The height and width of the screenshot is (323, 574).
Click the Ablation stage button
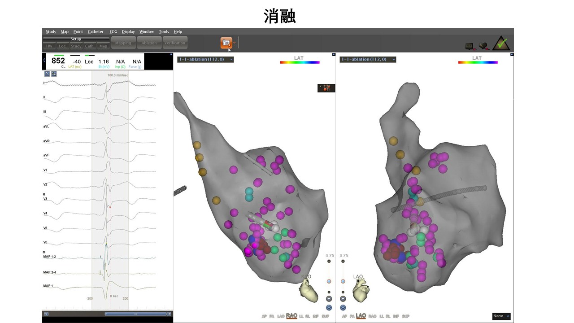149,43
